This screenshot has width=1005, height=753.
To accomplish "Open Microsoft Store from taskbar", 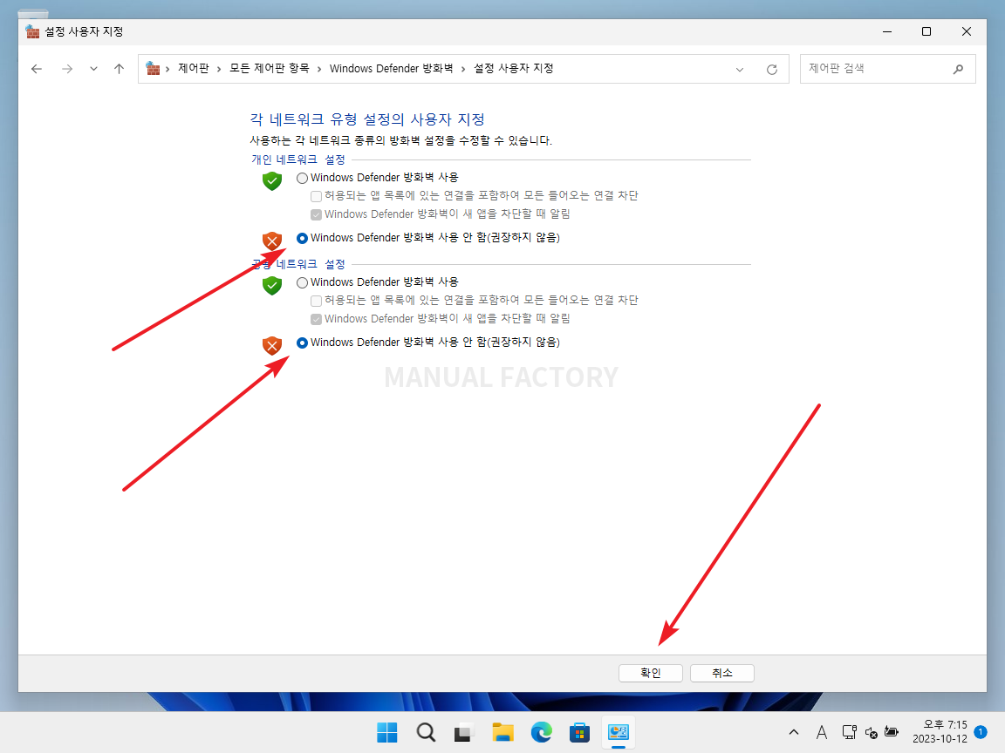I will coord(579,732).
